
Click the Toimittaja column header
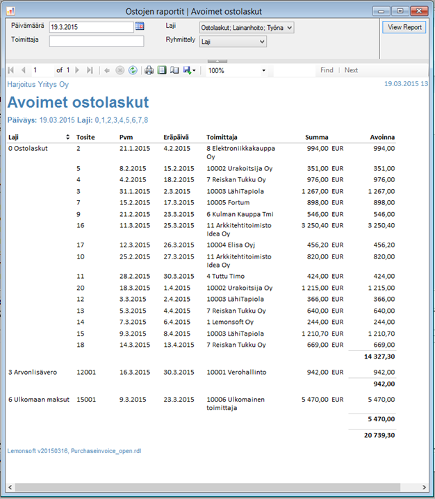[x=222, y=137]
